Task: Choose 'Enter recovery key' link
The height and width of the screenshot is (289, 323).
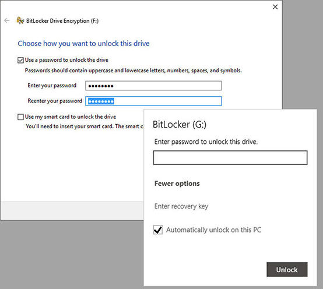Action: [181, 206]
